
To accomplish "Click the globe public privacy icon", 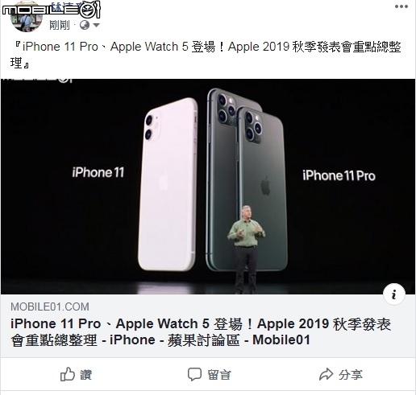I will click(85, 25).
